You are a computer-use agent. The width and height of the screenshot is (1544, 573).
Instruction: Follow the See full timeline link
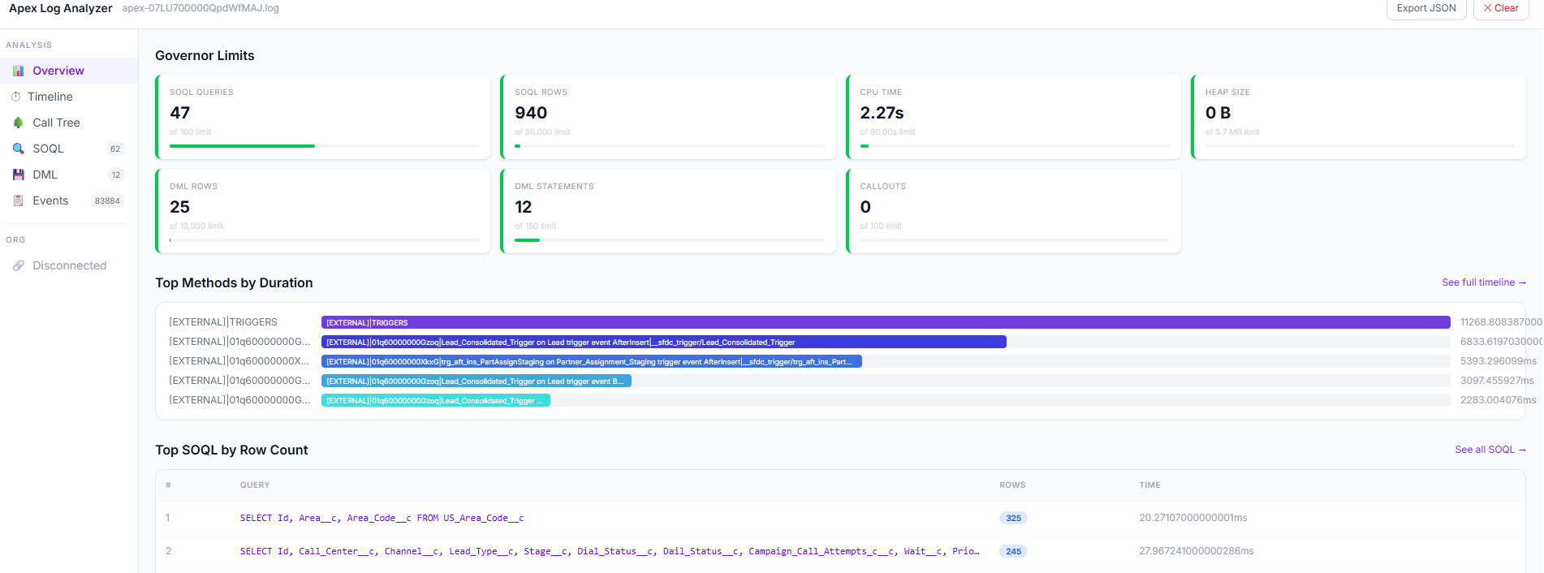click(x=1484, y=282)
